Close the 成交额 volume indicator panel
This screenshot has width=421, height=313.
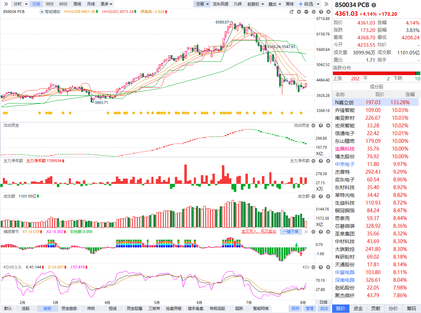pyautogui.click(x=328, y=197)
